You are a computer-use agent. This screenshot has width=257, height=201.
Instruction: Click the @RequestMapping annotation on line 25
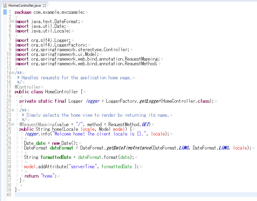[37, 124]
